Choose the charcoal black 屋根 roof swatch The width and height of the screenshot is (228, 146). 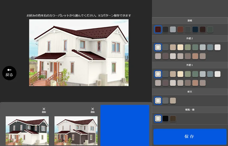tap(166, 30)
